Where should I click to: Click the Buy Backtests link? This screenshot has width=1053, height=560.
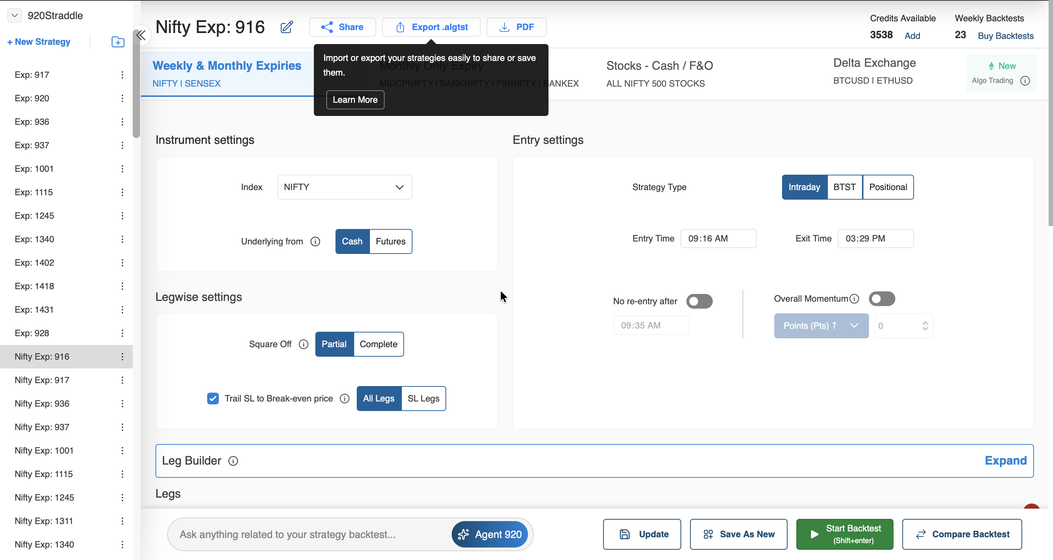1005,36
